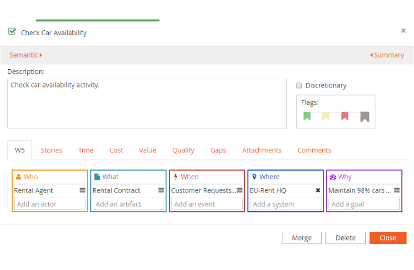Open the Attachments tab
This screenshot has width=414, height=270.
tap(262, 150)
